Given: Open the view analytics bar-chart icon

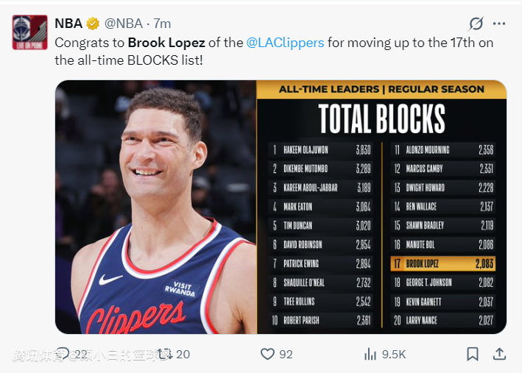Looking at the screenshot, I should 371,354.
